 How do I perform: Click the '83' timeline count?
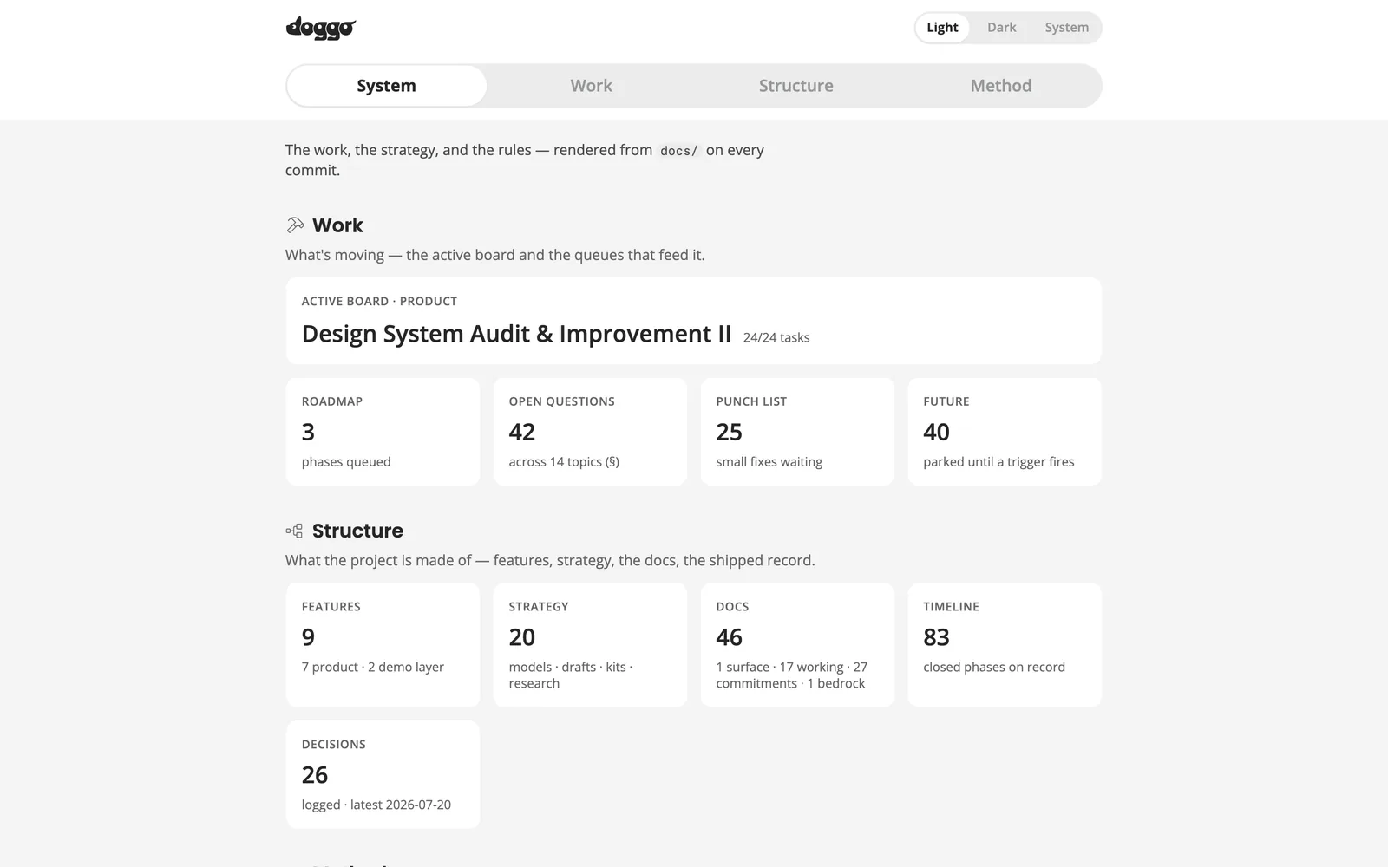pos(936,637)
